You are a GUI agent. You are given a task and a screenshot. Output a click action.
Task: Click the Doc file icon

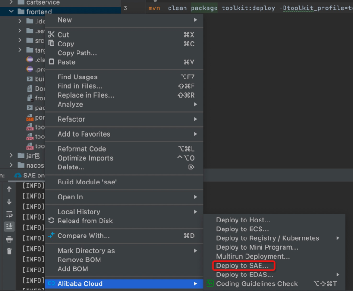tap(30, 88)
